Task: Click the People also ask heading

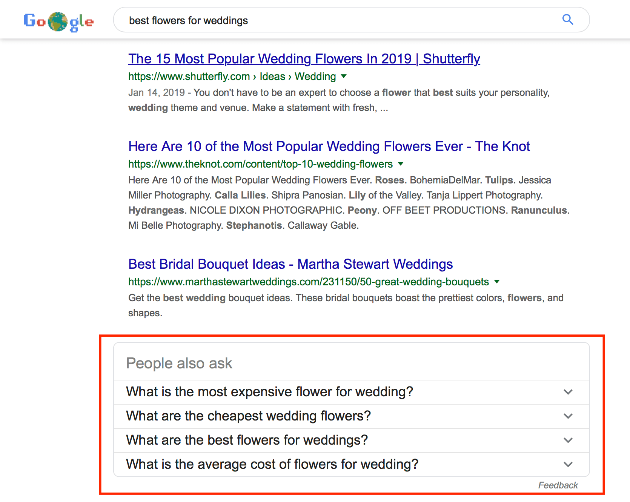Action: point(179,363)
